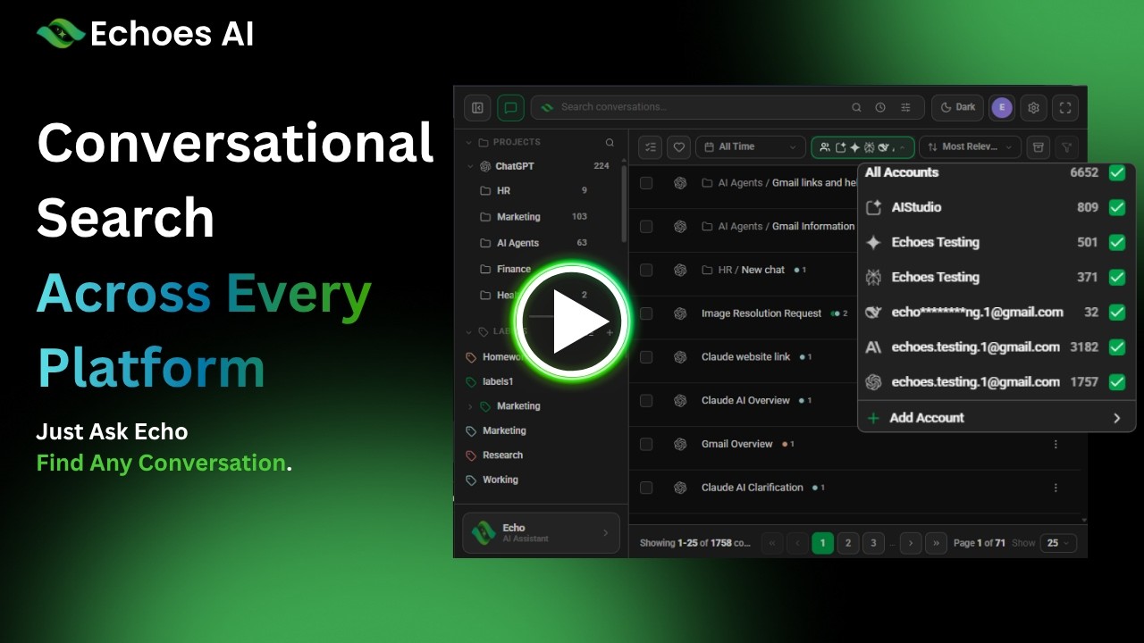Collapse the sidebar with panel icon

[x=477, y=108]
